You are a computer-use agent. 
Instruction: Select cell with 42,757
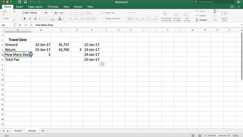click(x=61, y=45)
